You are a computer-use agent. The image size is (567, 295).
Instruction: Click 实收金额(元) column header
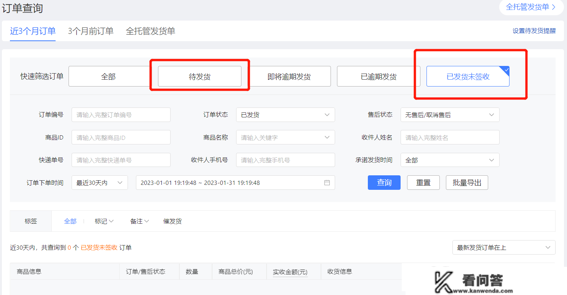point(290,272)
